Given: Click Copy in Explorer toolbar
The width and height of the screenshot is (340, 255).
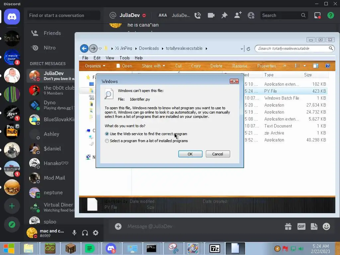Looking at the screenshot, I should click(x=196, y=66).
